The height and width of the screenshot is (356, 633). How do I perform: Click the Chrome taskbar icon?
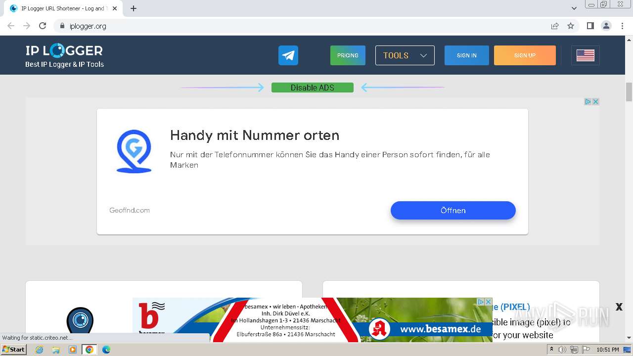click(90, 350)
